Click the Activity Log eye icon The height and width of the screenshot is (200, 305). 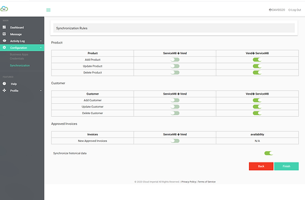4,41
